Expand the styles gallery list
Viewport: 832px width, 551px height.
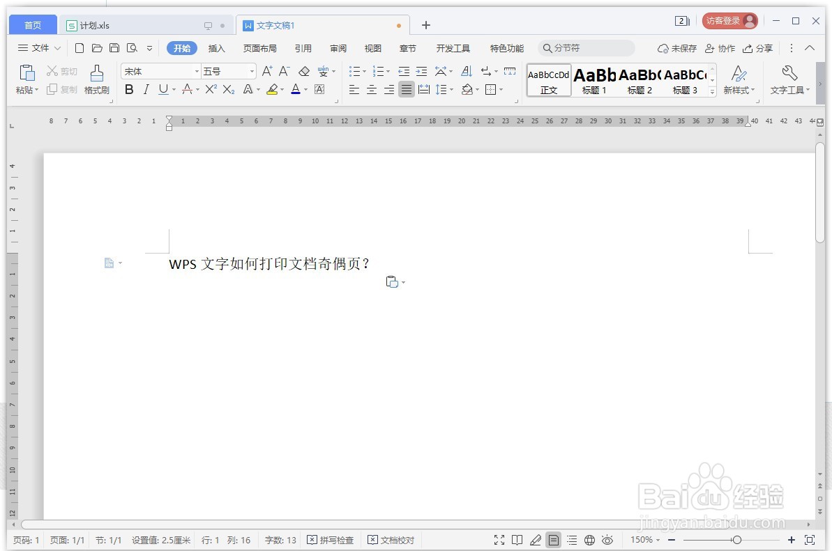click(x=713, y=92)
